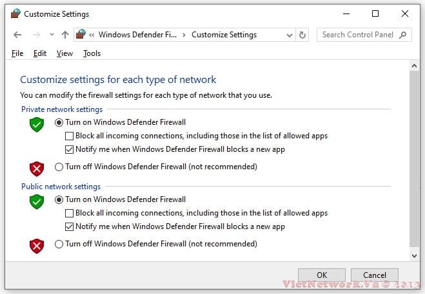Select Turn off Windows Defender Firewall for Public
Viewport: 425px width, 294px height.
pos(59,244)
